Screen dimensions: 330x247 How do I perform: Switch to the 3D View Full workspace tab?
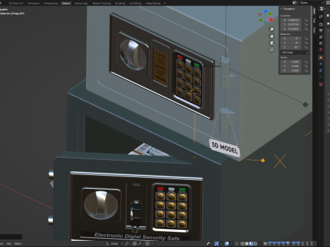tap(16, 3)
